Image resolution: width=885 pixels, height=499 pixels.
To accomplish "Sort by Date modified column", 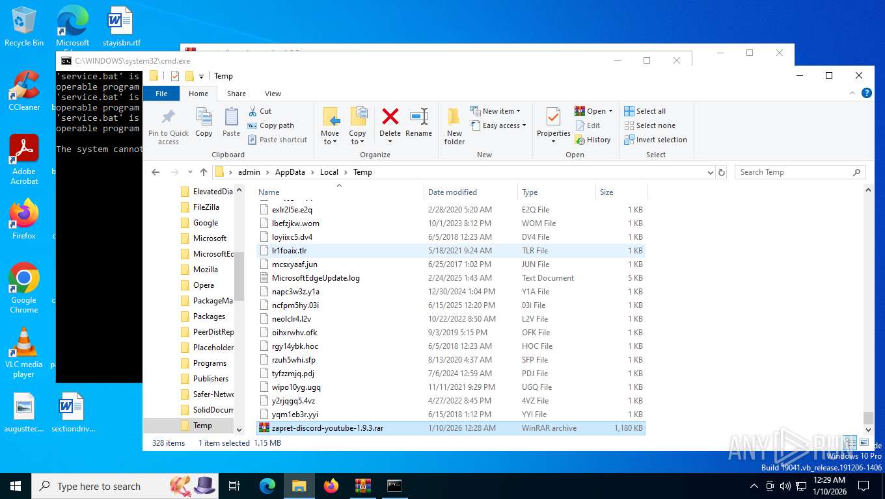I will pyautogui.click(x=470, y=192).
